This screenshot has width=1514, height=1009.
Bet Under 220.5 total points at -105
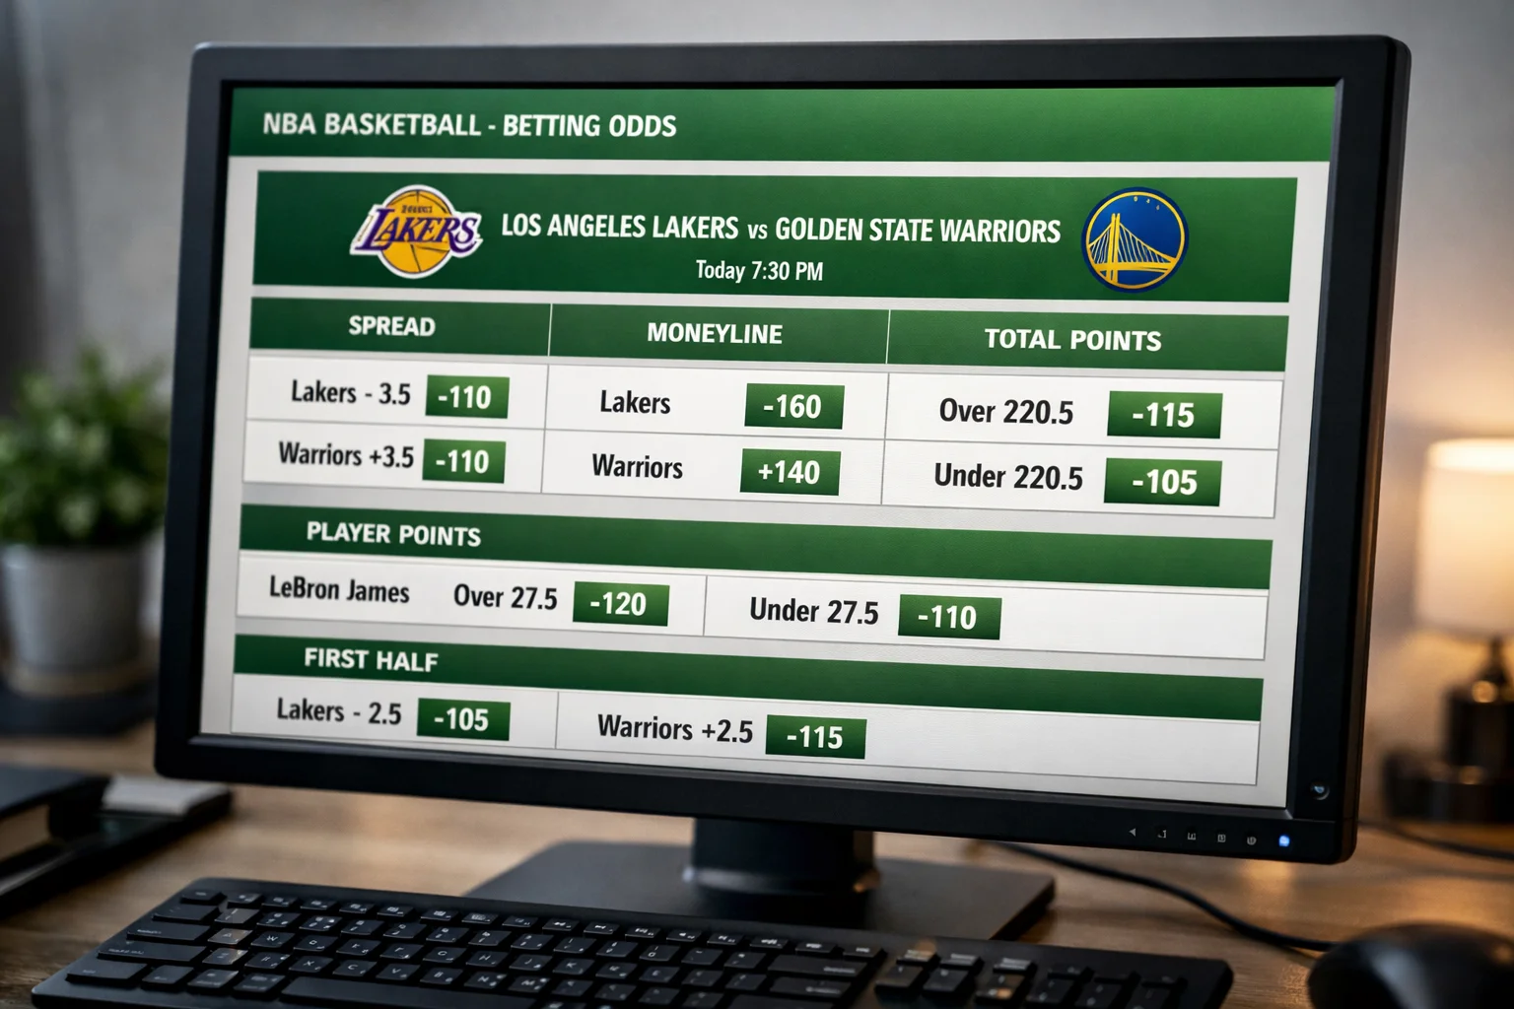click(1162, 482)
